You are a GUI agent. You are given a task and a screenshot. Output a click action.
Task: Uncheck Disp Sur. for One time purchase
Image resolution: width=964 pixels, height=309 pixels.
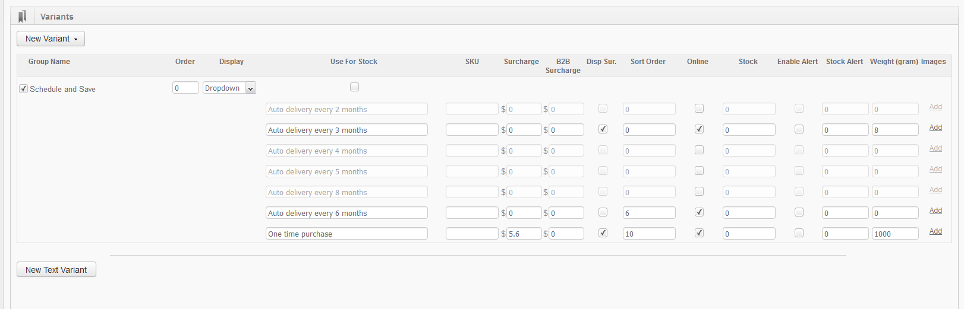pyautogui.click(x=603, y=233)
